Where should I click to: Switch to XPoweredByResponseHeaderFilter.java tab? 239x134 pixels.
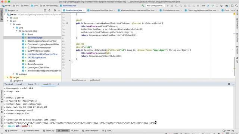(137, 10)
